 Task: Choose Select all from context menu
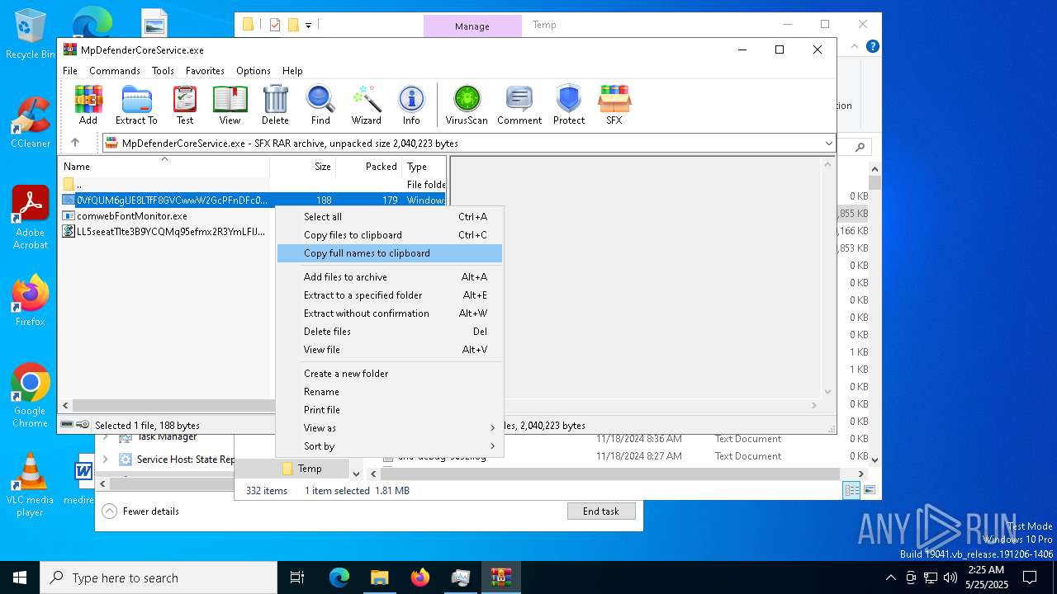(x=390, y=217)
